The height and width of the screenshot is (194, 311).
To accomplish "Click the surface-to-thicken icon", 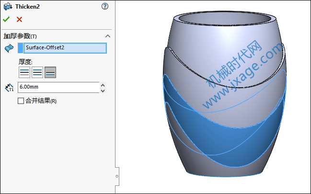I will pyautogui.click(x=9, y=48).
